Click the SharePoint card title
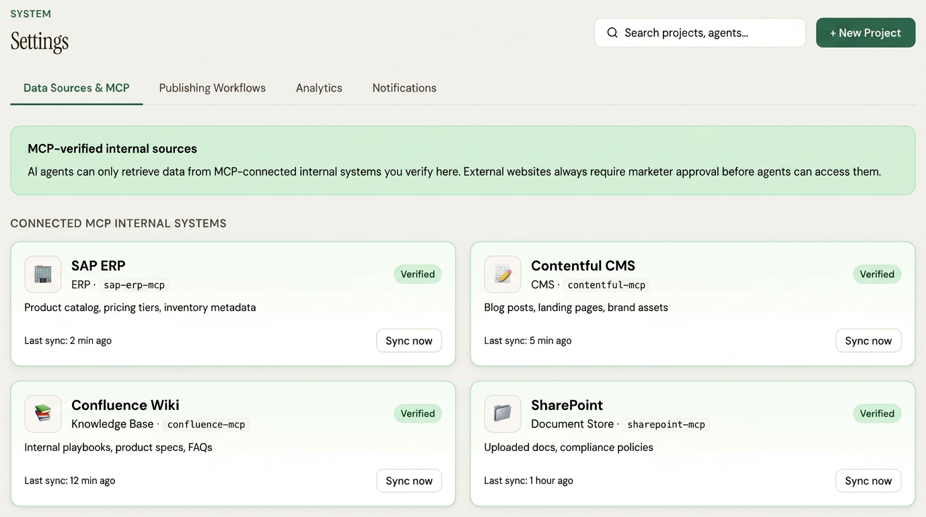 click(x=567, y=405)
